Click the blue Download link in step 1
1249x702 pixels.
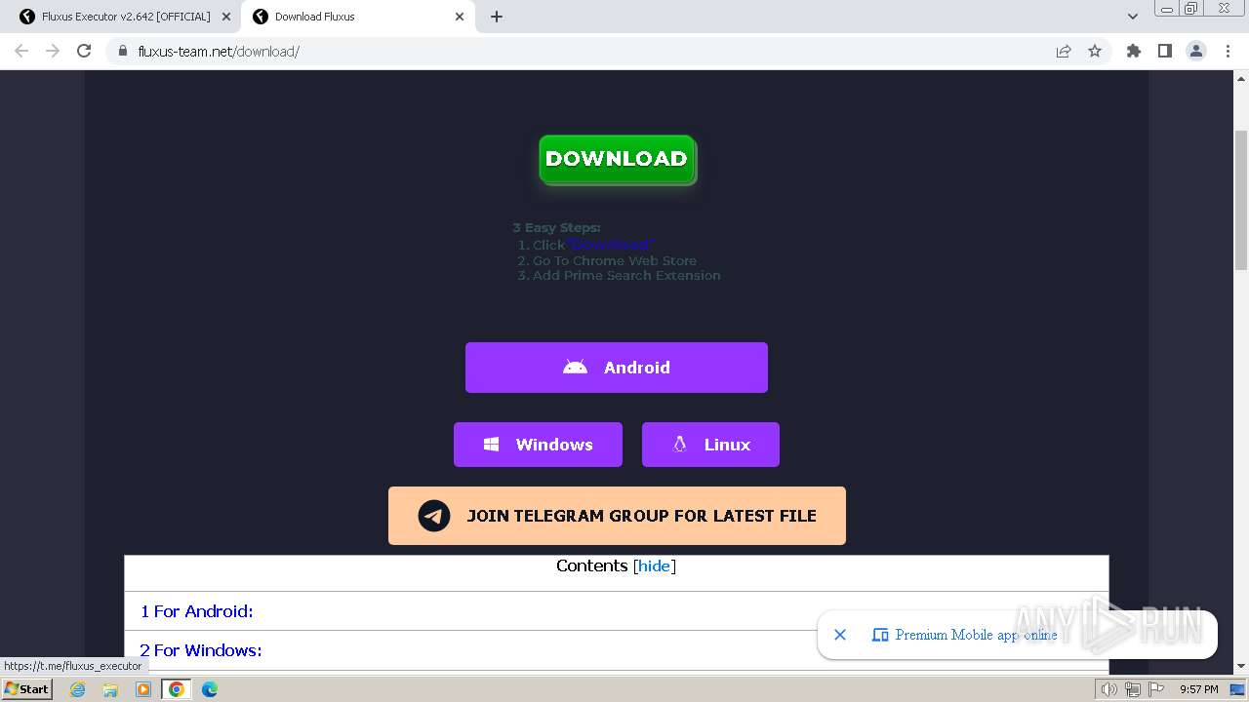pyautogui.click(x=610, y=245)
